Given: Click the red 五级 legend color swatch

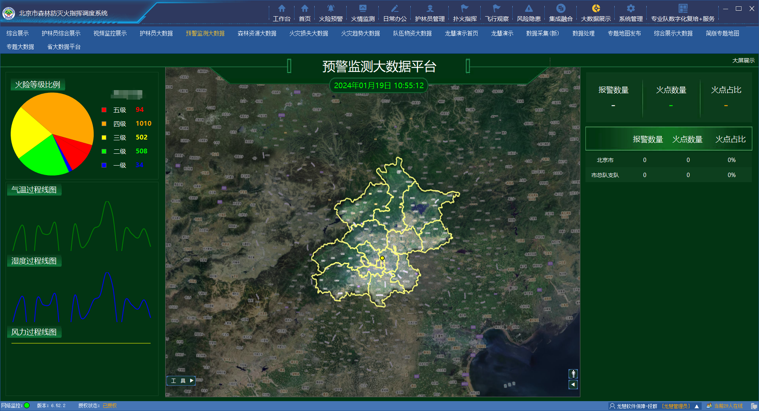Looking at the screenshot, I should pos(104,110).
